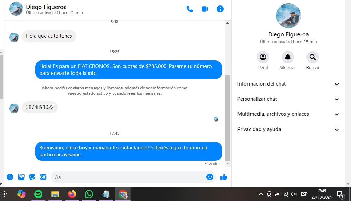
Task: Start a video call from chat header
Action: [x=205, y=9]
